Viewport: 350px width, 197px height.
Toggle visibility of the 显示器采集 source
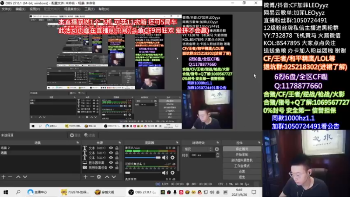tap(111, 162)
